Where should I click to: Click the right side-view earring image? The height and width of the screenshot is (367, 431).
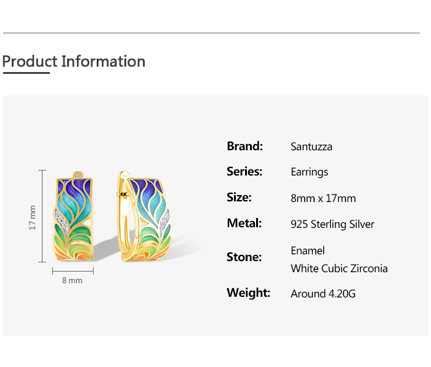141,217
